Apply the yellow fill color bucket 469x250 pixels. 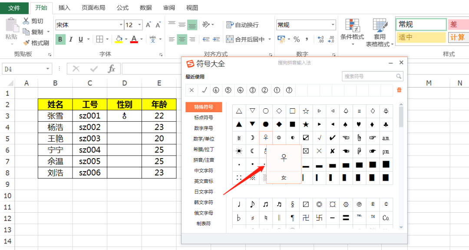pyautogui.click(x=119, y=39)
